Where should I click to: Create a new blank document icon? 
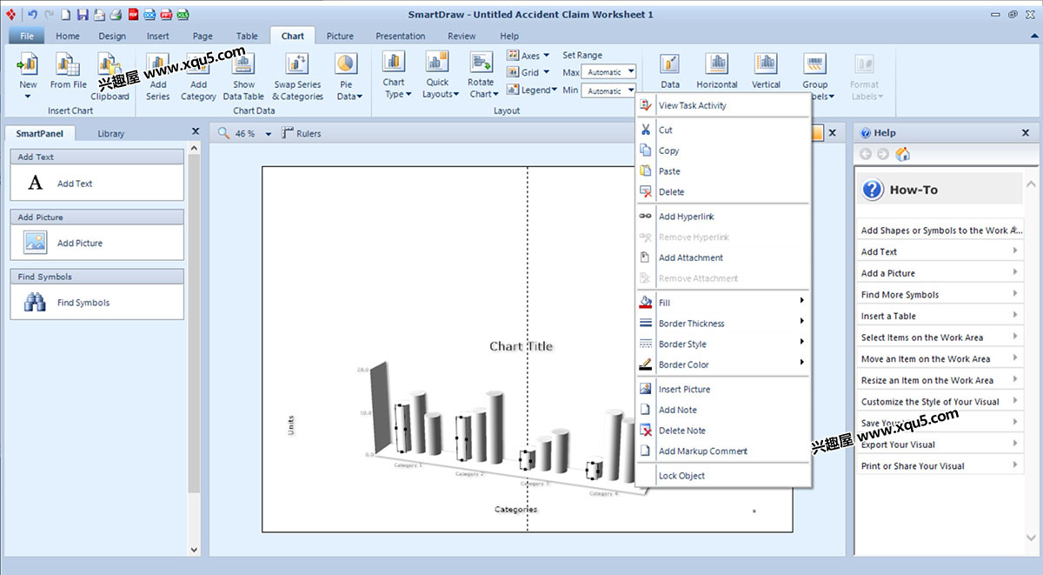66,14
